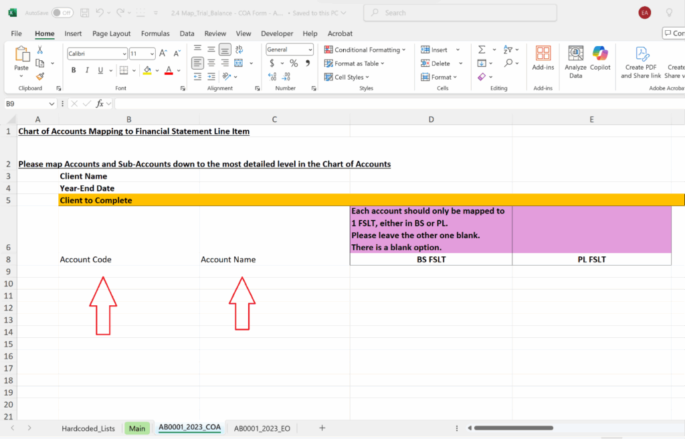Open the AB0001_2023_EO sheet tab
Image resolution: width=685 pixels, height=439 pixels.
(262, 428)
